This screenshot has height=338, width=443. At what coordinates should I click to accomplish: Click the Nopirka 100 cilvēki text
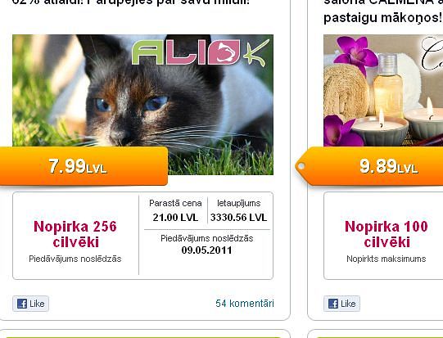point(386,234)
